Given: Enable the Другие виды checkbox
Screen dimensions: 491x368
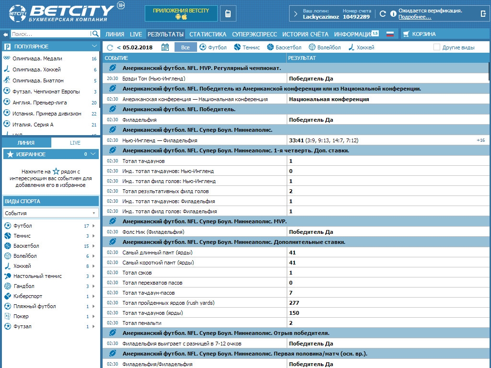Looking at the screenshot, I should pyautogui.click(x=437, y=47).
